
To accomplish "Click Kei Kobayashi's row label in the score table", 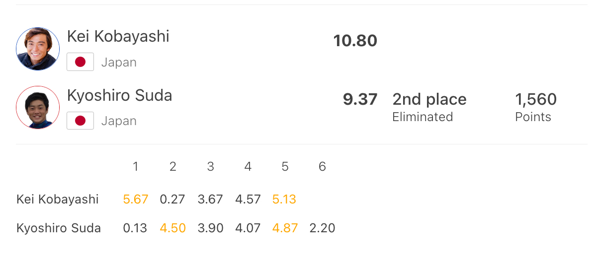I will pos(58,200).
